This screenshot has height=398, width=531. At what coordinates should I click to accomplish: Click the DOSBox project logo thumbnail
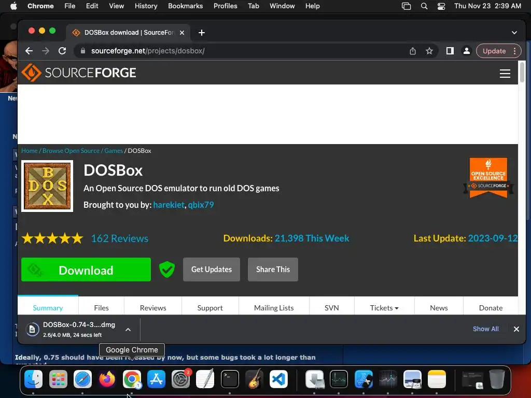[x=47, y=186]
